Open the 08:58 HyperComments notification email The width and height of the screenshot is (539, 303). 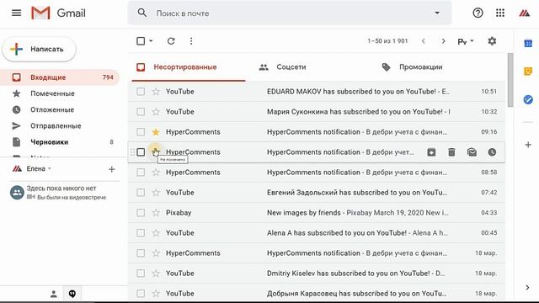pyautogui.click(x=317, y=172)
